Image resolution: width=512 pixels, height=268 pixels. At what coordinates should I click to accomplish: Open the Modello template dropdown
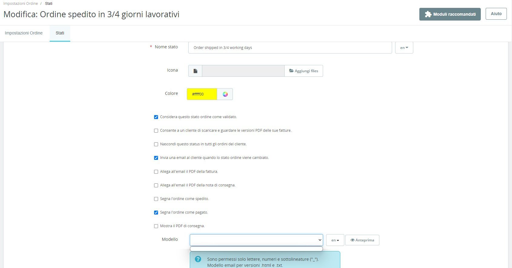[x=256, y=240]
